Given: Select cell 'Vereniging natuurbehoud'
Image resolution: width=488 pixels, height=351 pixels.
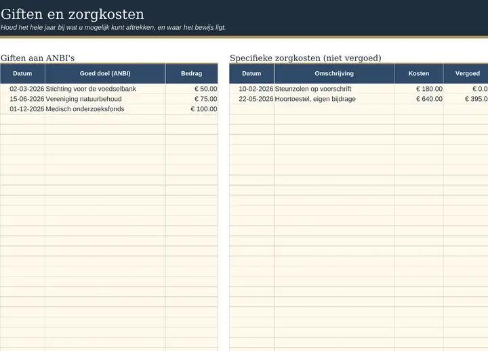Looking at the screenshot, I should pyautogui.click(x=105, y=99).
